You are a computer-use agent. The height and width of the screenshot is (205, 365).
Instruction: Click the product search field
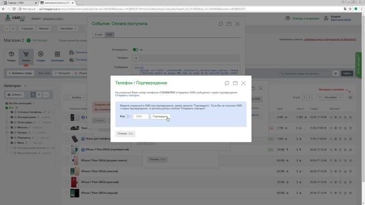[306, 73]
